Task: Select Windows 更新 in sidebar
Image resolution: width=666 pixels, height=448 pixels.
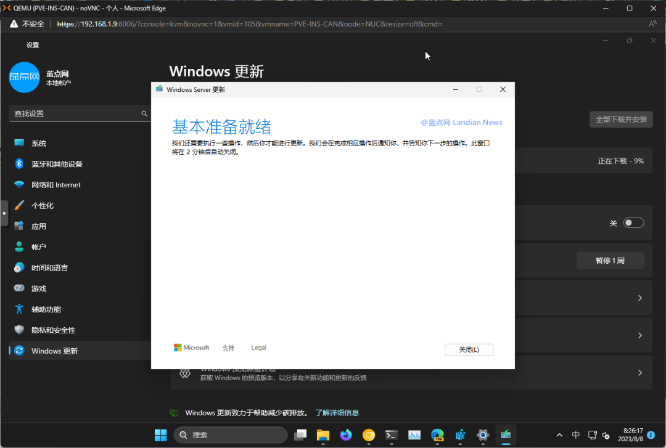Action: pyautogui.click(x=80, y=351)
